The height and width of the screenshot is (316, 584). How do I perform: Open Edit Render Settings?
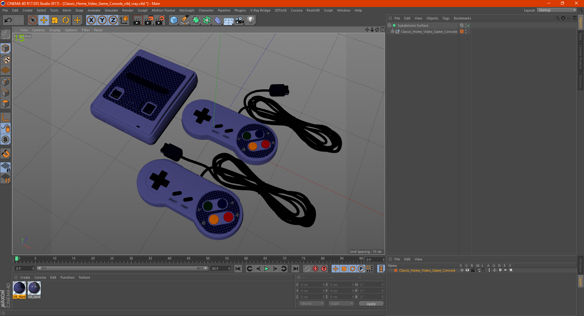coord(160,20)
